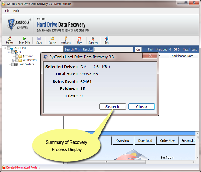Select the $Extend tree label

(x=28, y=56)
